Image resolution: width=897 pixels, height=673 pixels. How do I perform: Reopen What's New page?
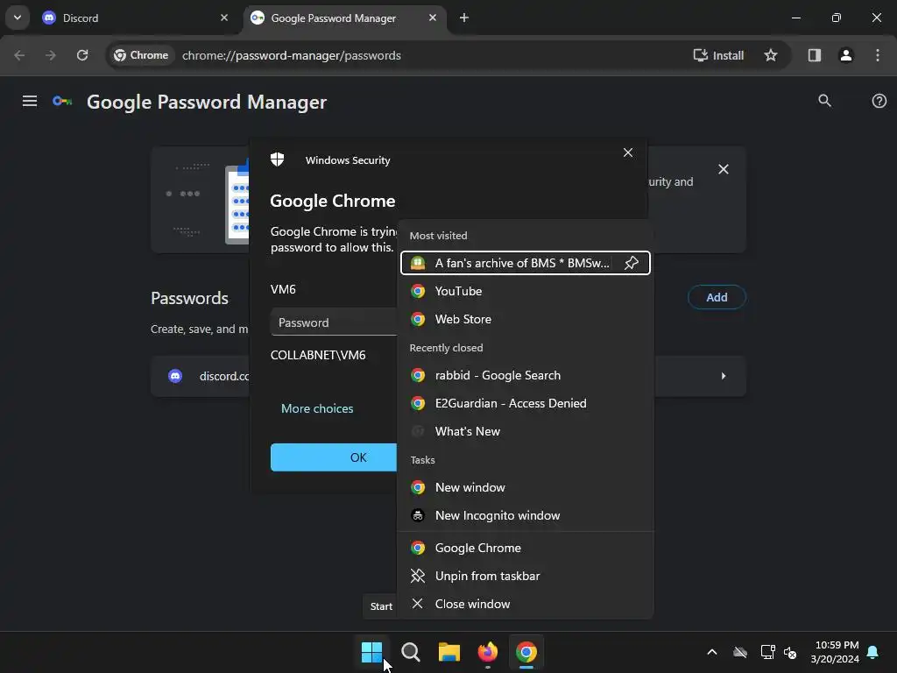[526, 431]
